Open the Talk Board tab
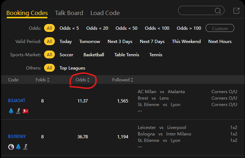 click(69, 13)
